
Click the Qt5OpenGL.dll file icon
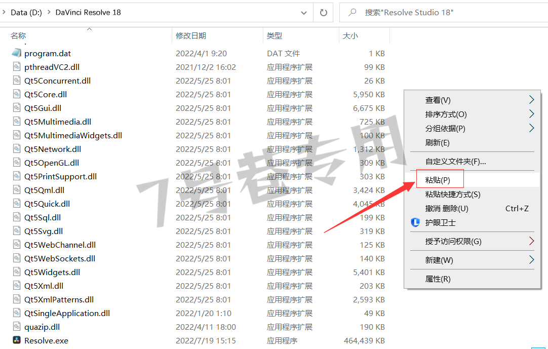17,163
